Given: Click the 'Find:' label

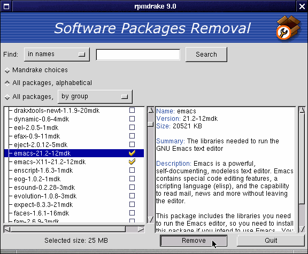Looking at the screenshot, I should [11, 55].
